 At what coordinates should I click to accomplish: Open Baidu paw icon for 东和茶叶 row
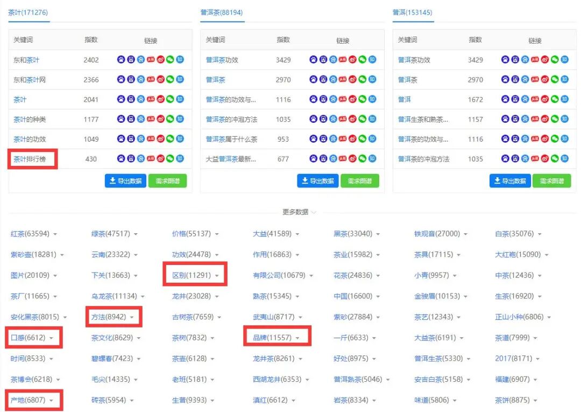[x=121, y=59]
